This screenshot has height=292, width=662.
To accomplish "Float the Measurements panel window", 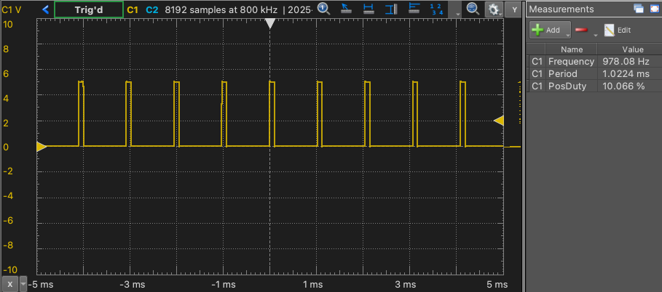I will click(x=638, y=9).
